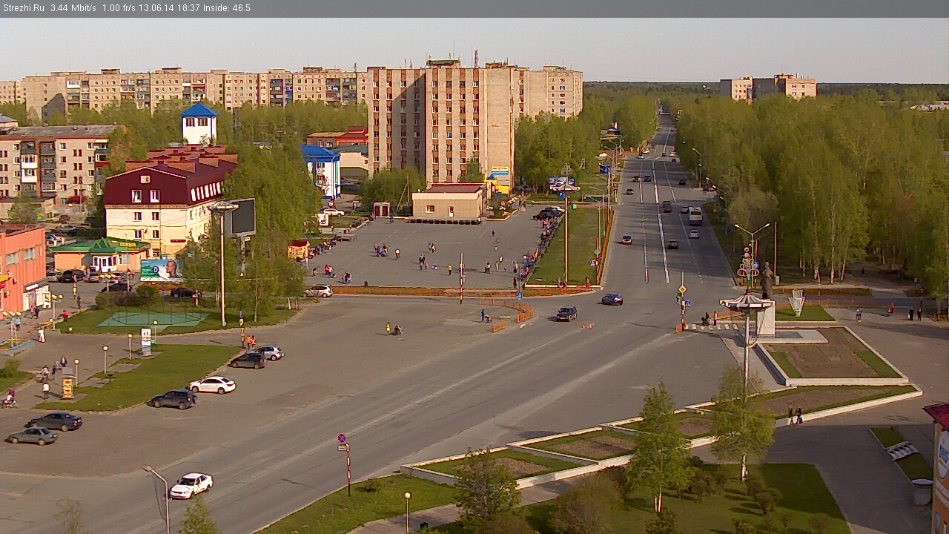Image resolution: width=949 pixels, height=534 pixels.
Task: Click the Inside: 46.5 temperature reading
Action: (227, 8)
